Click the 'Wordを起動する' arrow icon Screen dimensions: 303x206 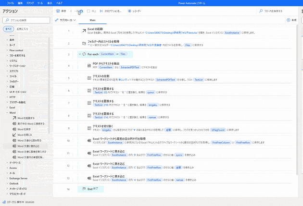(x=14, y=118)
